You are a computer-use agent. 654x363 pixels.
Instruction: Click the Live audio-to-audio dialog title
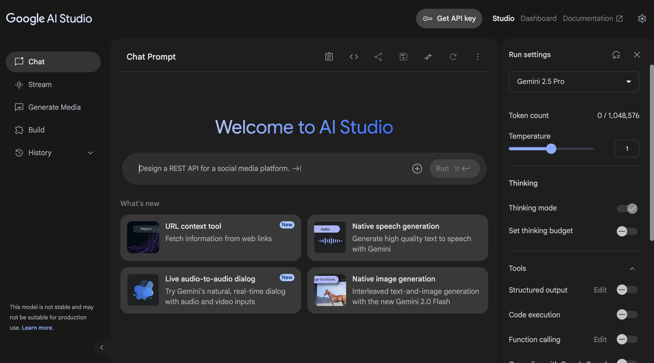click(210, 279)
